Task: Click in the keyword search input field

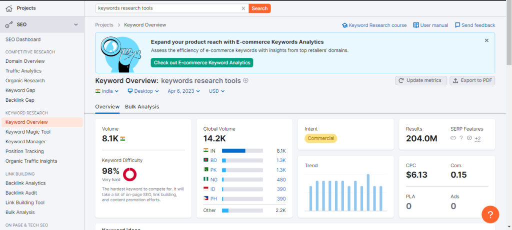Action: coord(167,8)
